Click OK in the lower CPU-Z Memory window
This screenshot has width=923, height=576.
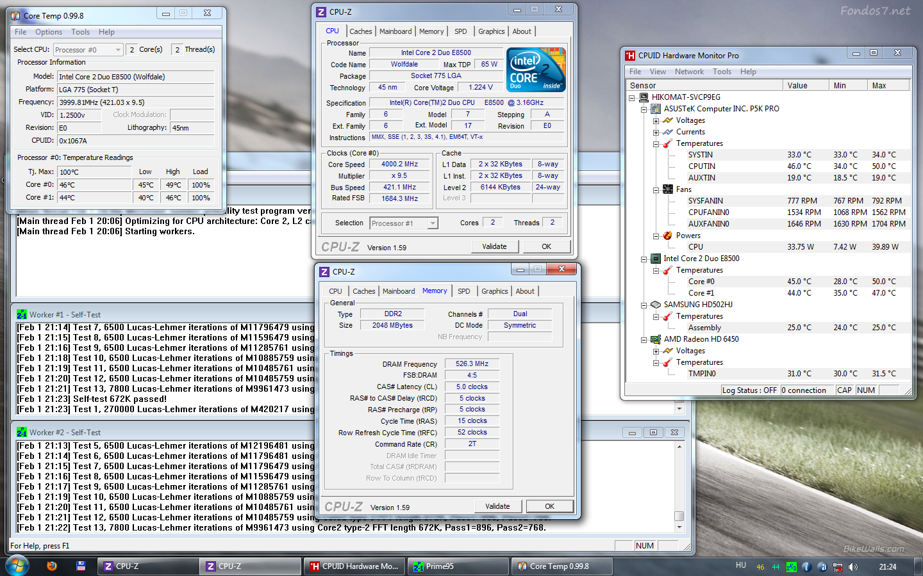pyautogui.click(x=549, y=506)
